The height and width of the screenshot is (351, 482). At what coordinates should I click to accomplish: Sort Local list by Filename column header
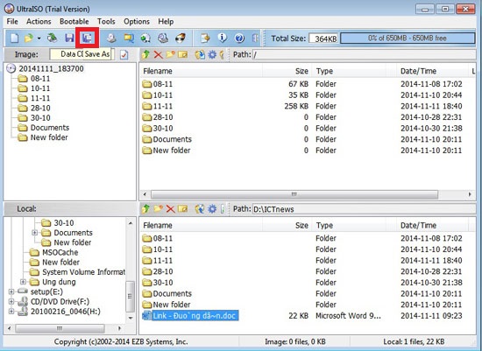tap(202, 226)
